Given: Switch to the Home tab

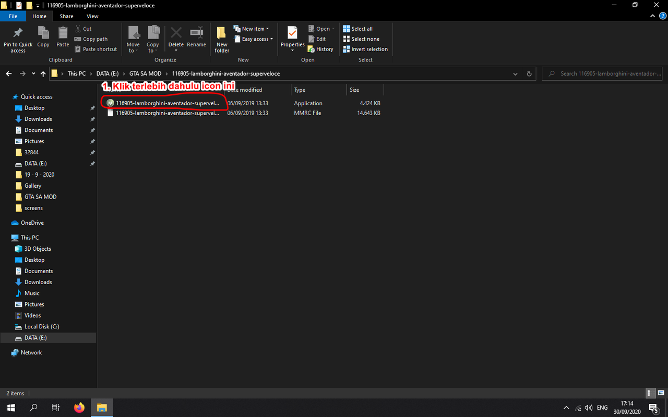Looking at the screenshot, I should coord(39,16).
